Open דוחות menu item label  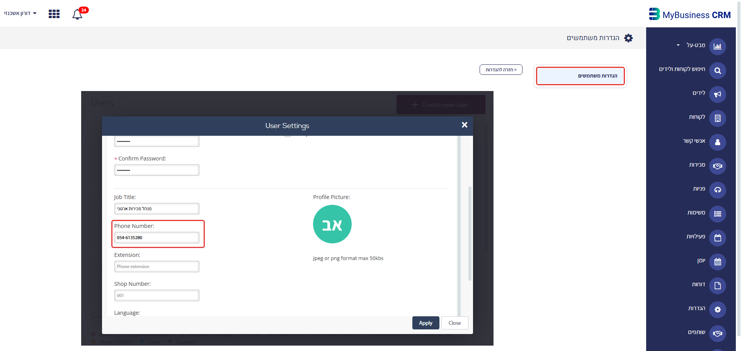point(698,284)
